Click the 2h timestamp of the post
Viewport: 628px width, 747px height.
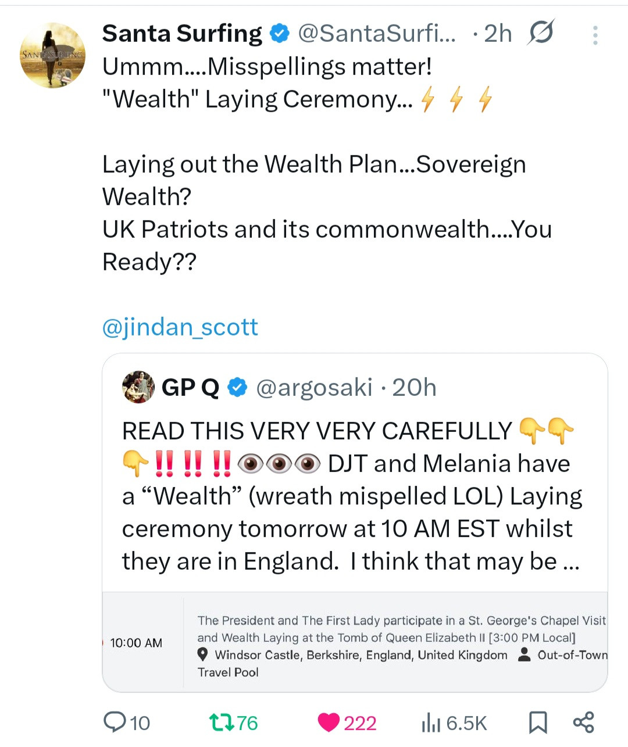point(497,34)
